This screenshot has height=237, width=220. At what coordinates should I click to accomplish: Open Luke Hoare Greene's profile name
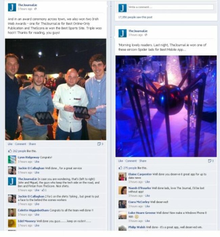(x=142, y=213)
